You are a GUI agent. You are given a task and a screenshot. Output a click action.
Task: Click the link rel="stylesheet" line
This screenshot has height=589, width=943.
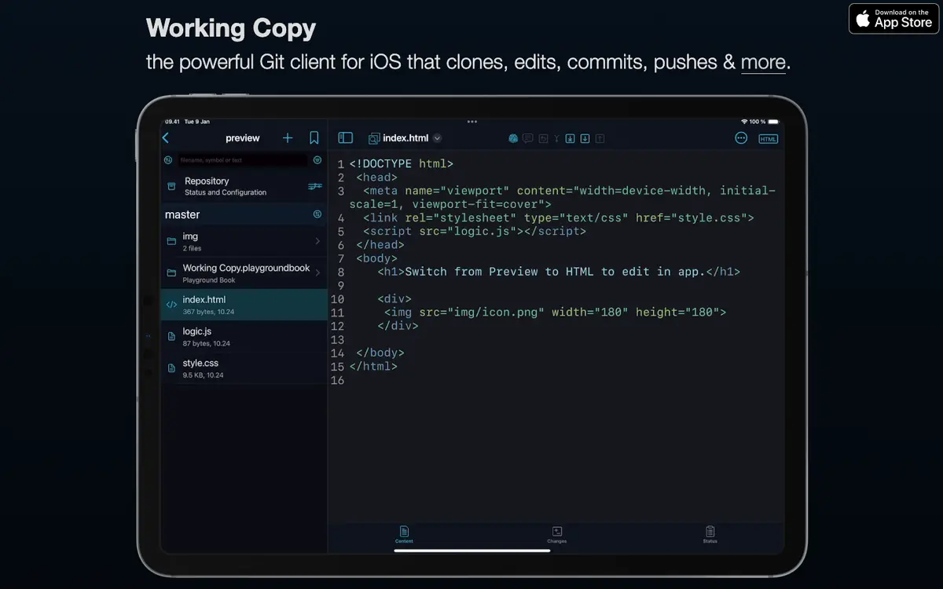[x=558, y=218]
